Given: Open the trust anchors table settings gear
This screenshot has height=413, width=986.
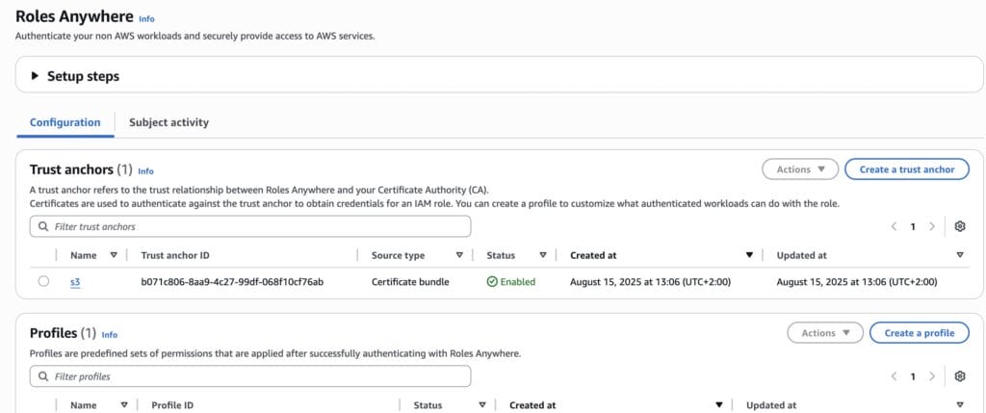Looking at the screenshot, I should point(959,226).
